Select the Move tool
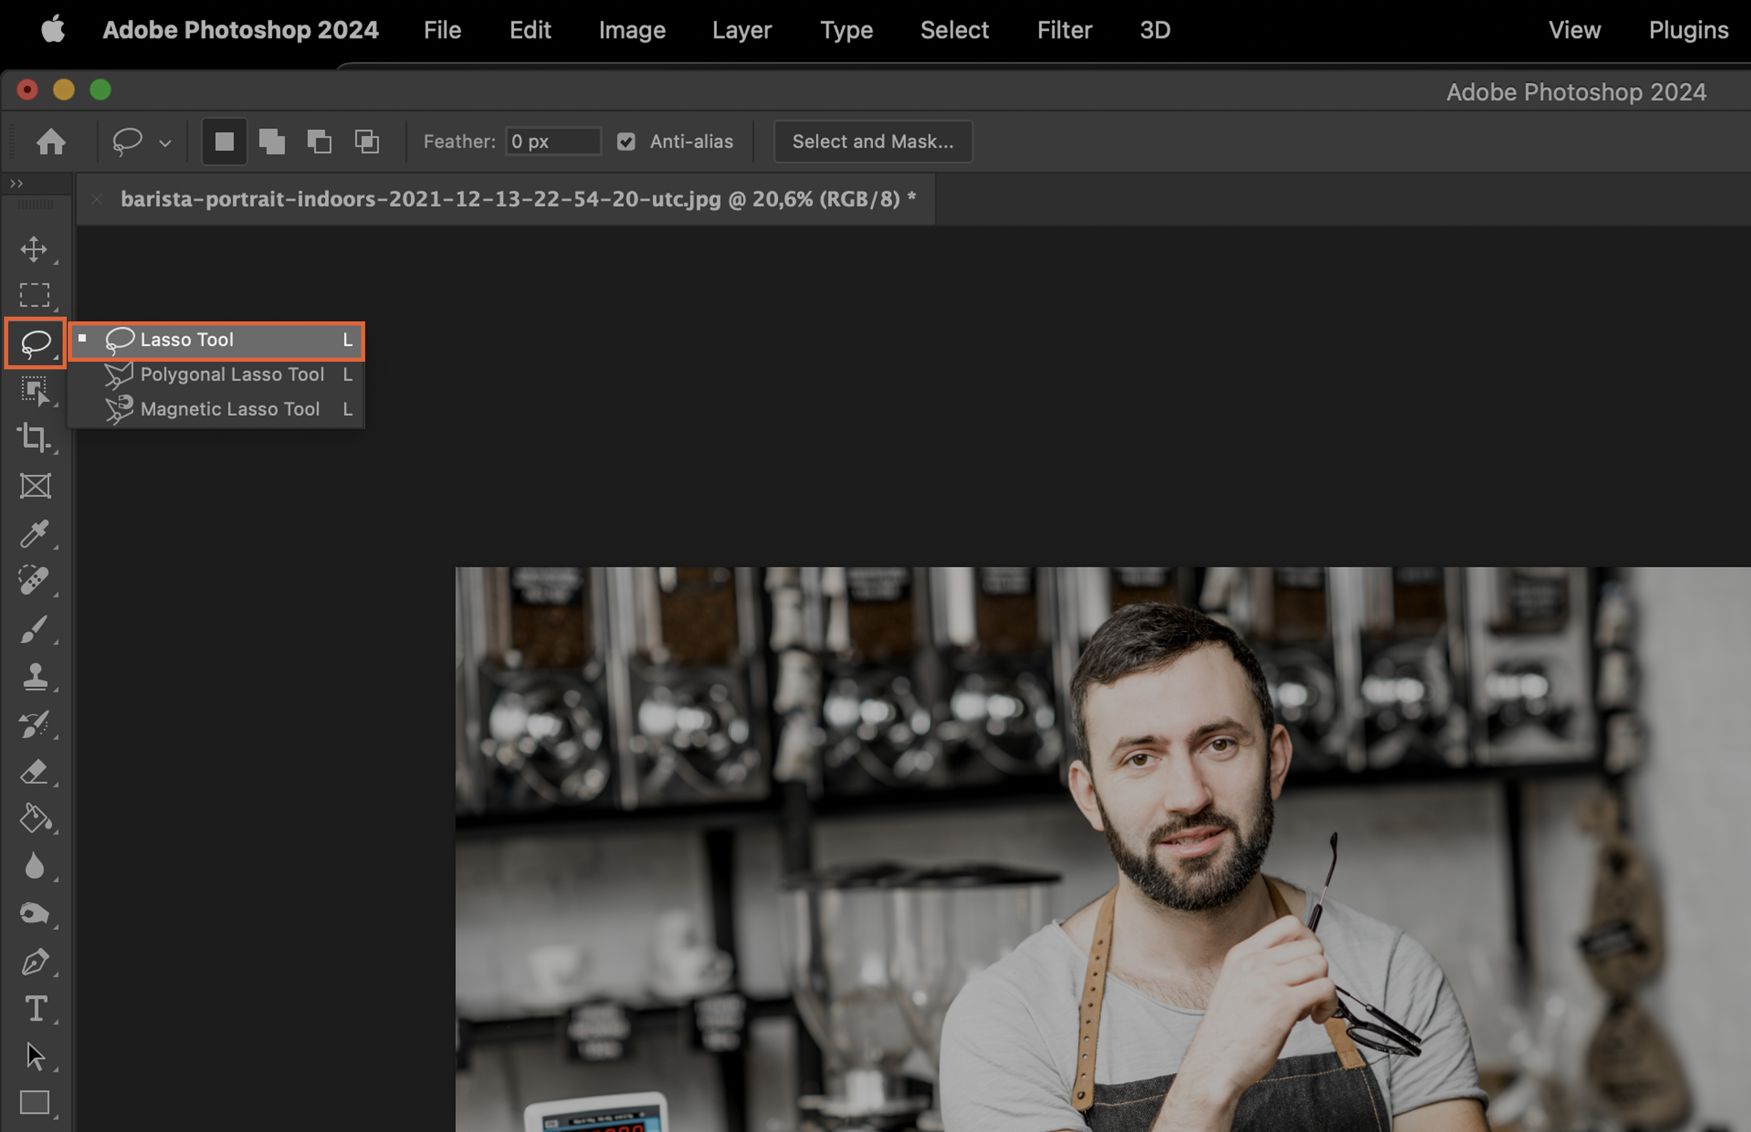The height and width of the screenshot is (1132, 1751). click(34, 249)
